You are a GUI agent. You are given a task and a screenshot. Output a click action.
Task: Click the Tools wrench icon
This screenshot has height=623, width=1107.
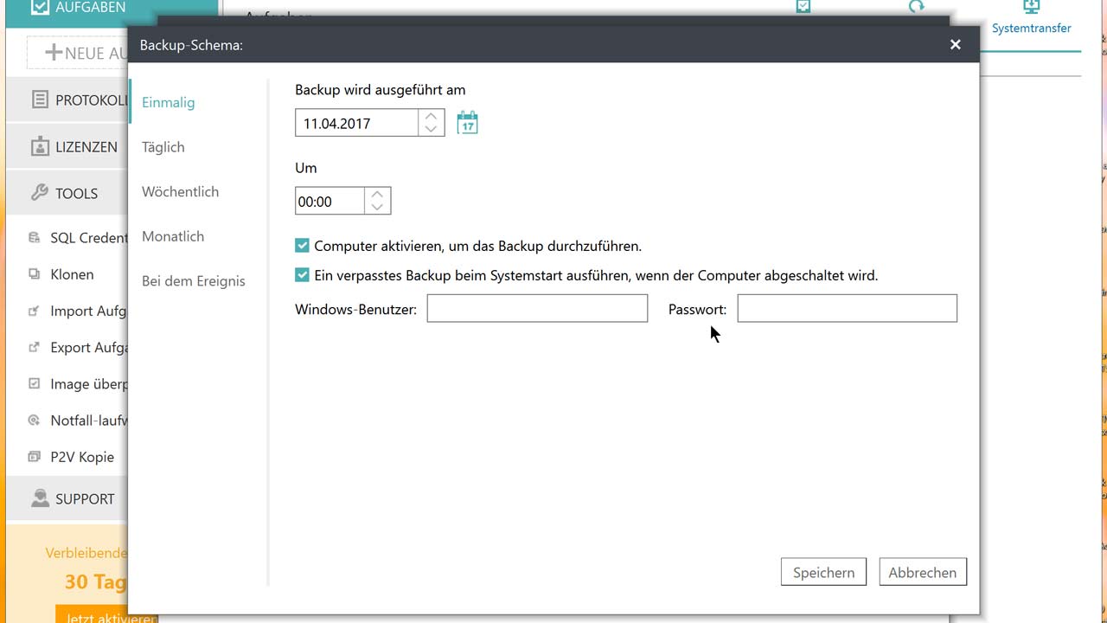[x=40, y=193]
